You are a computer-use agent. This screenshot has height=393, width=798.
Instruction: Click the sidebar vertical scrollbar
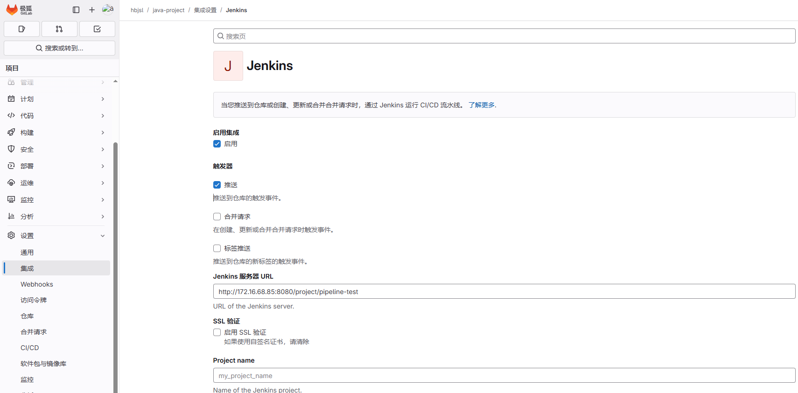(x=115, y=267)
